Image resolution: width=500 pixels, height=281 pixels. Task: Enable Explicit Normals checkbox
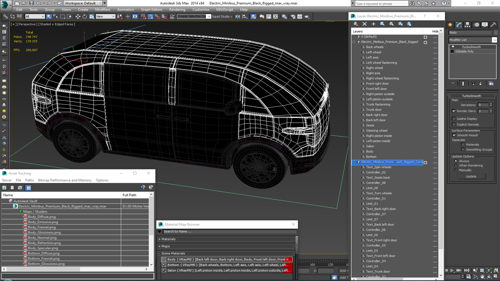pos(454,124)
